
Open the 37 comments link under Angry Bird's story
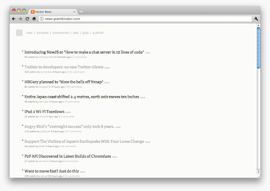pos(74,131)
